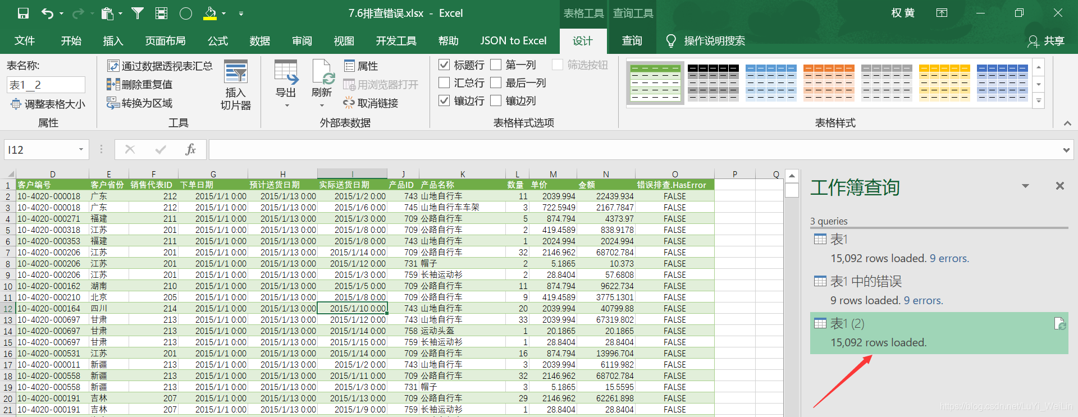The image size is (1078, 417).
Task: Click the 表1 query table icon
Action: point(820,239)
